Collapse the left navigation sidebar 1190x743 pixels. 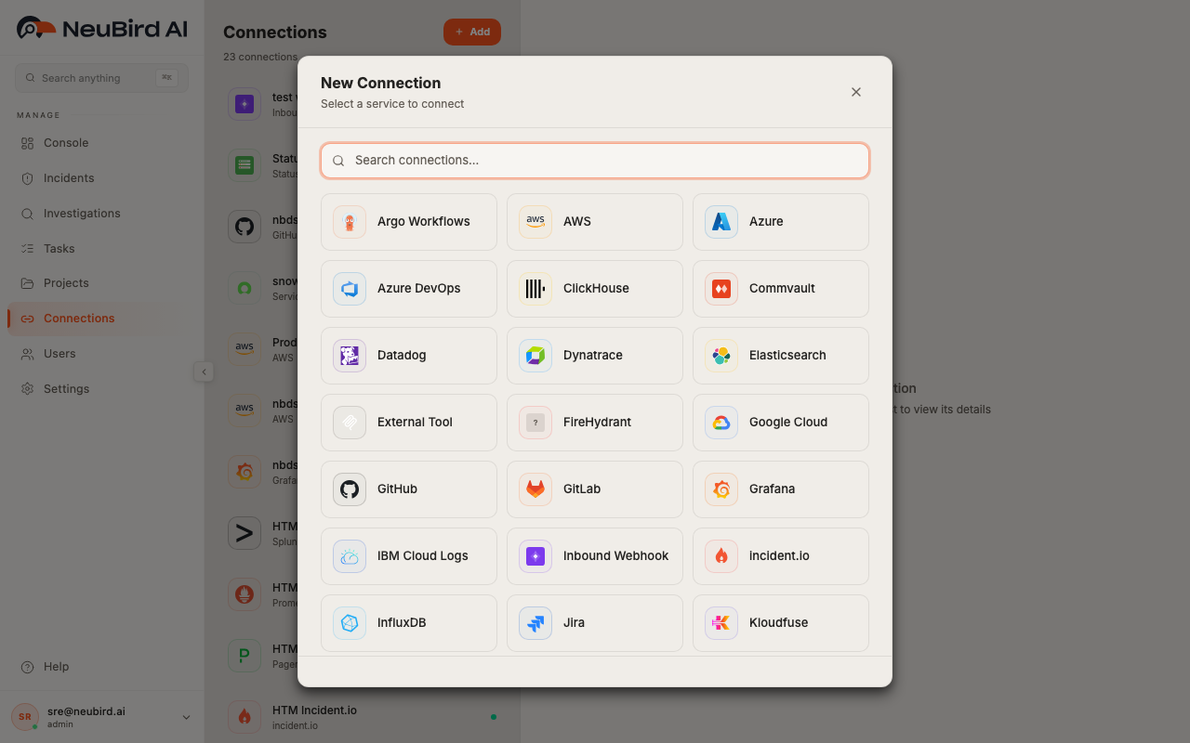tap(204, 371)
